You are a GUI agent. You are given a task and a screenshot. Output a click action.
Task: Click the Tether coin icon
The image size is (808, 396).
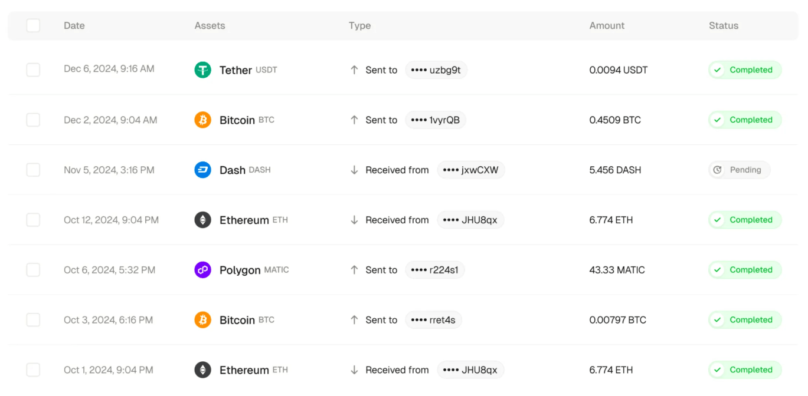[x=202, y=70]
